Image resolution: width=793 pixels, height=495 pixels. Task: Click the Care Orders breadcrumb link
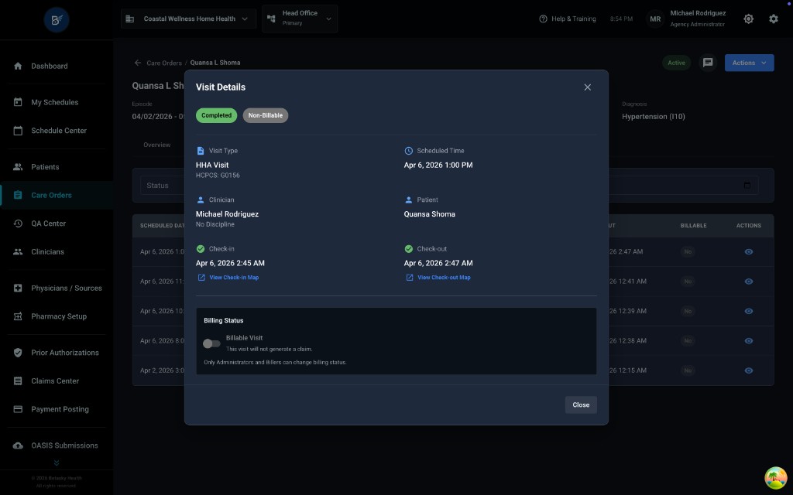click(164, 63)
